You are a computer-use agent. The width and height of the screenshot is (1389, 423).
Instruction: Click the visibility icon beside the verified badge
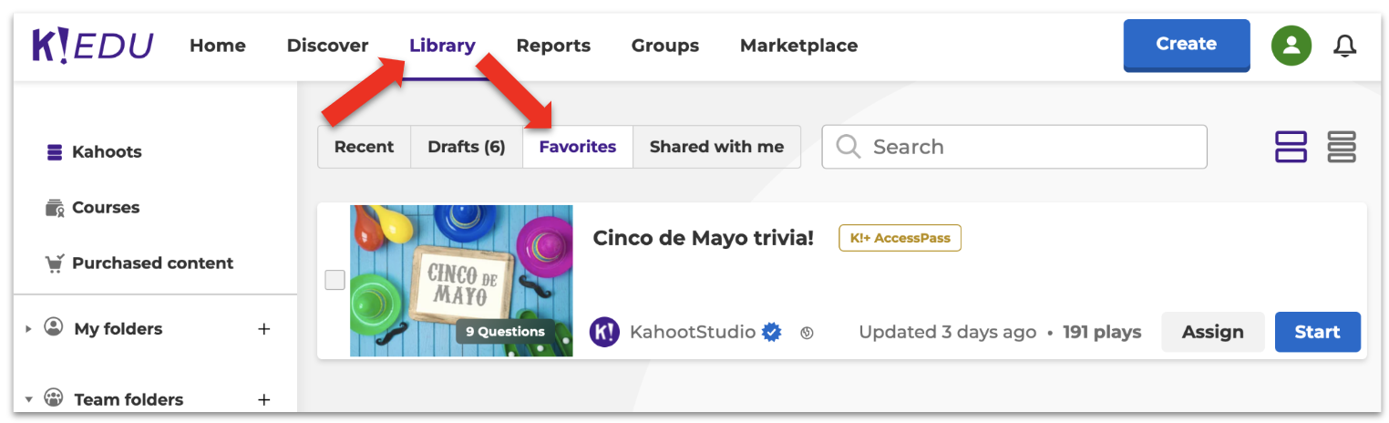tap(807, 333)
